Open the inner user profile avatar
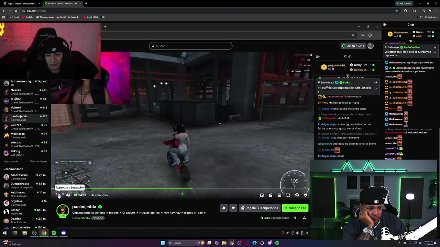This screenshot has width=440, height=247. (x=370, y=46)
